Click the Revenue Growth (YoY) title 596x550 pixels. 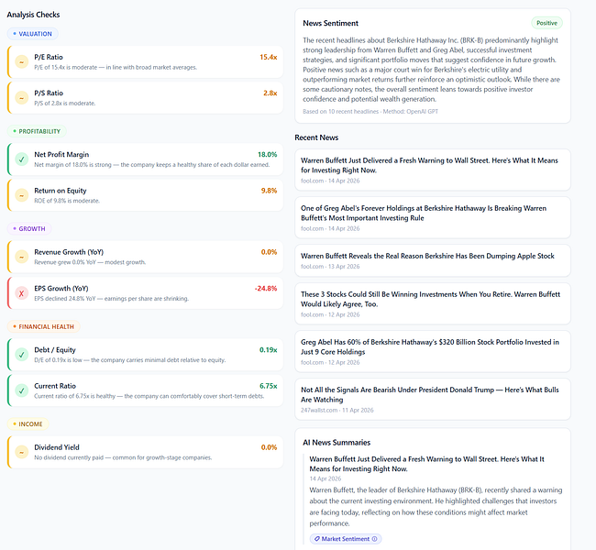(69, 252)
